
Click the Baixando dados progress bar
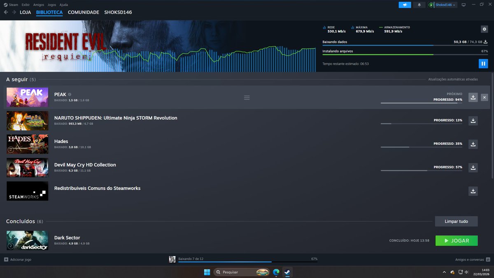405,45
